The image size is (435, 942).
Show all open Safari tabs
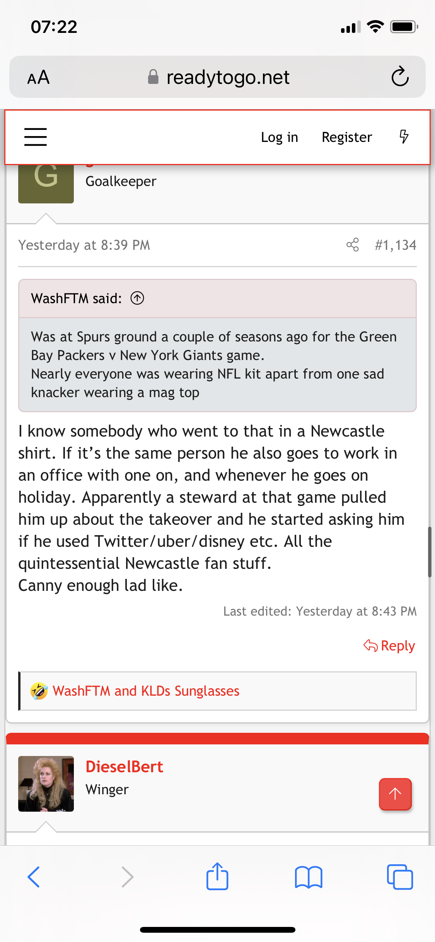coord(399,877)
